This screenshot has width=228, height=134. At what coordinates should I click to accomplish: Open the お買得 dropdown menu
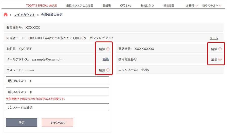(x=192, y=5)
